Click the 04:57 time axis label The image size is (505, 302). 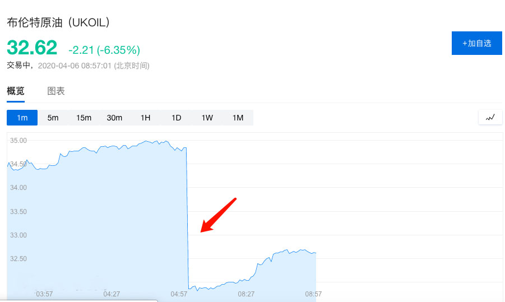179,294
